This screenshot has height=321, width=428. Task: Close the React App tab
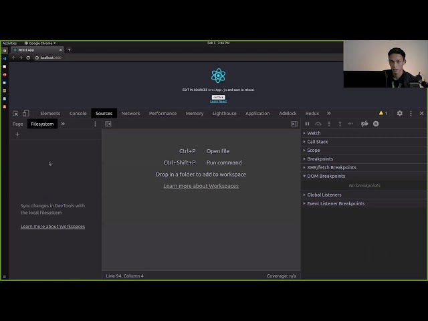pyautogui.click(x=60, y=50)
